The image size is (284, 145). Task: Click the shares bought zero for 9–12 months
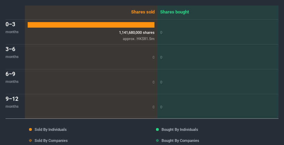point(161,107)
